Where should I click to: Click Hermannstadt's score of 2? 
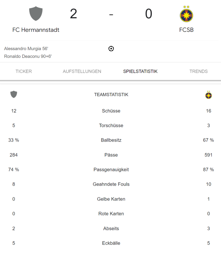coord(73,14)
